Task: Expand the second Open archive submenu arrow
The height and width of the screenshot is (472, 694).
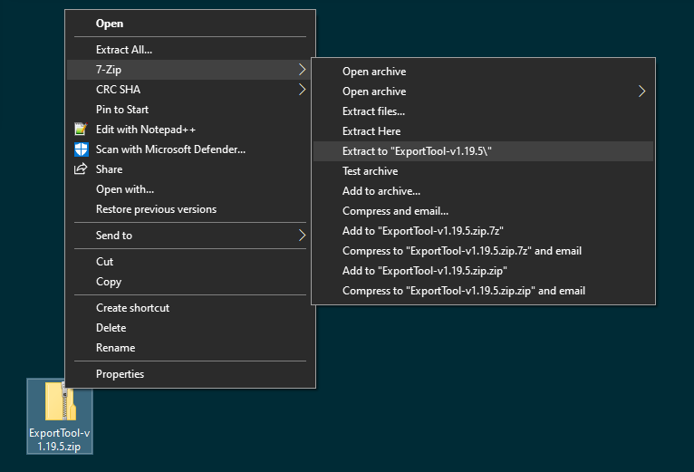Action: (641, 92)
